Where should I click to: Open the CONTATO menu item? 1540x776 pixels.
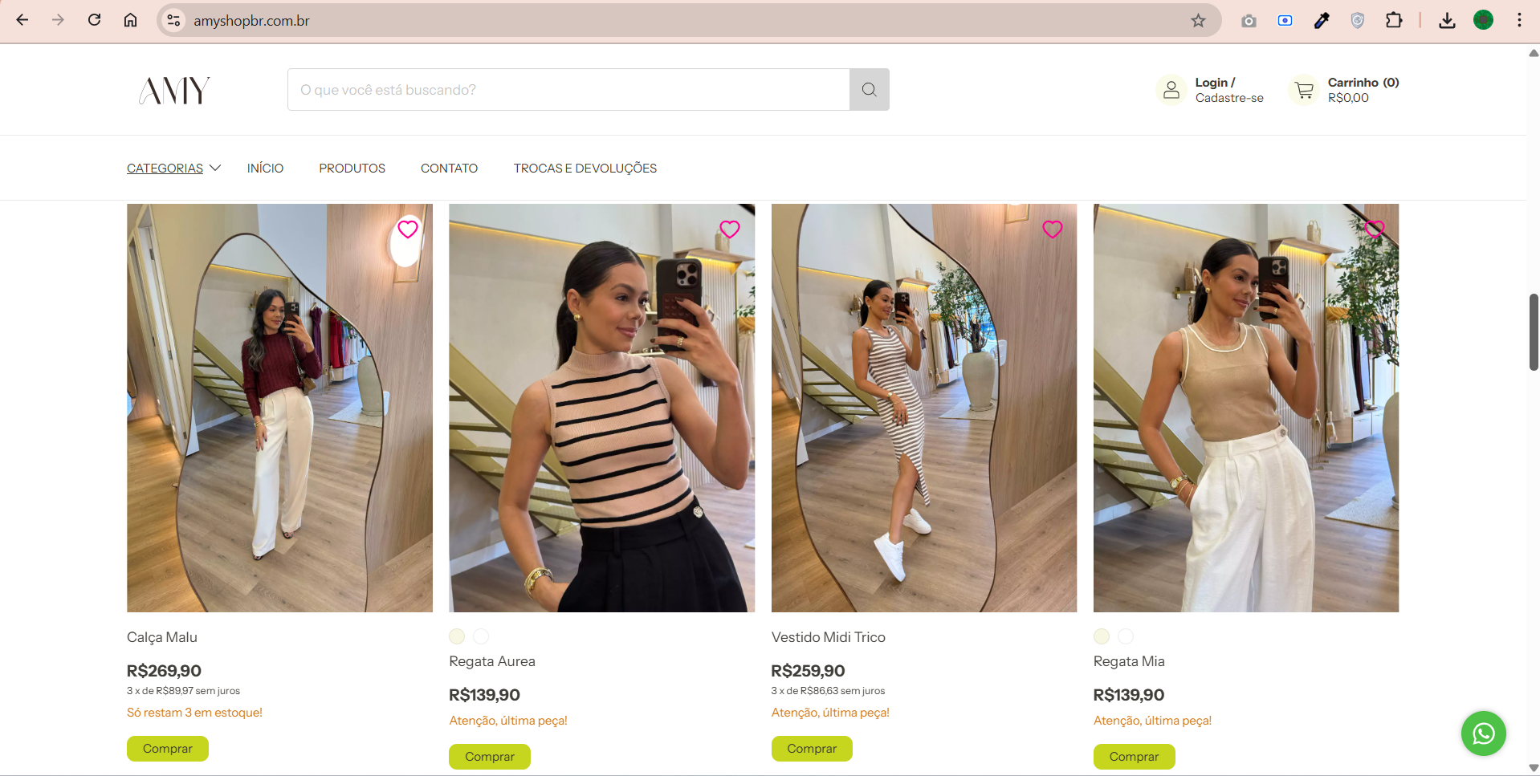pos(449,169)
